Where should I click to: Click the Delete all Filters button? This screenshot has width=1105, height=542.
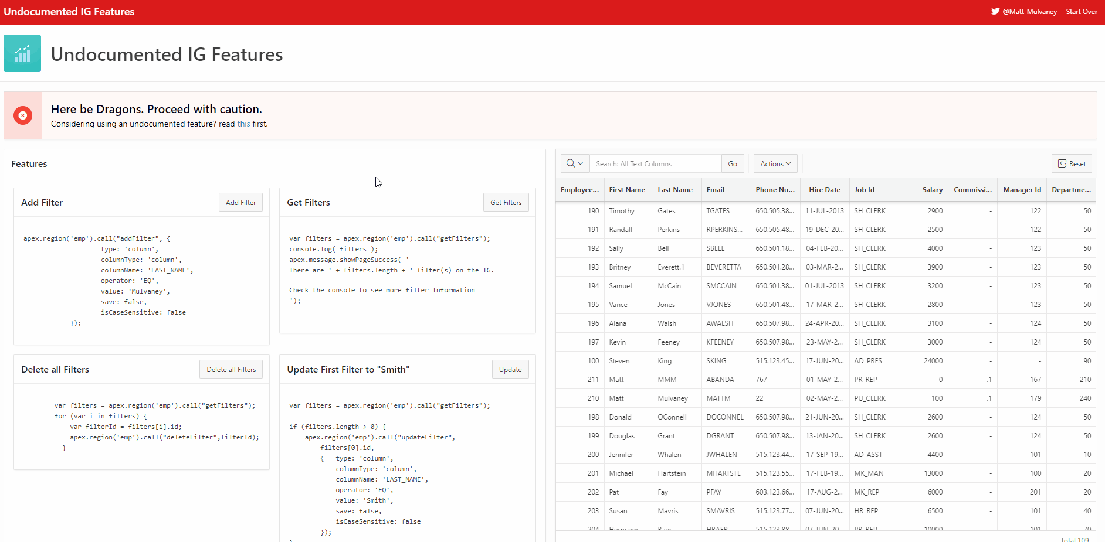pos(231,369)
